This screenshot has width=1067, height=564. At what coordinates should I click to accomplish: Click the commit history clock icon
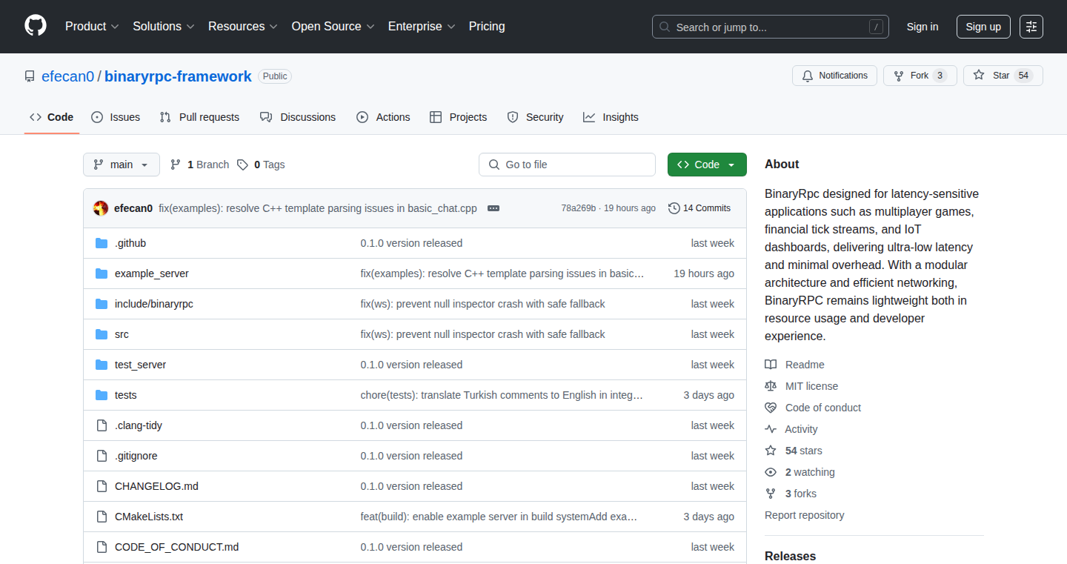[x=674, y=208]
